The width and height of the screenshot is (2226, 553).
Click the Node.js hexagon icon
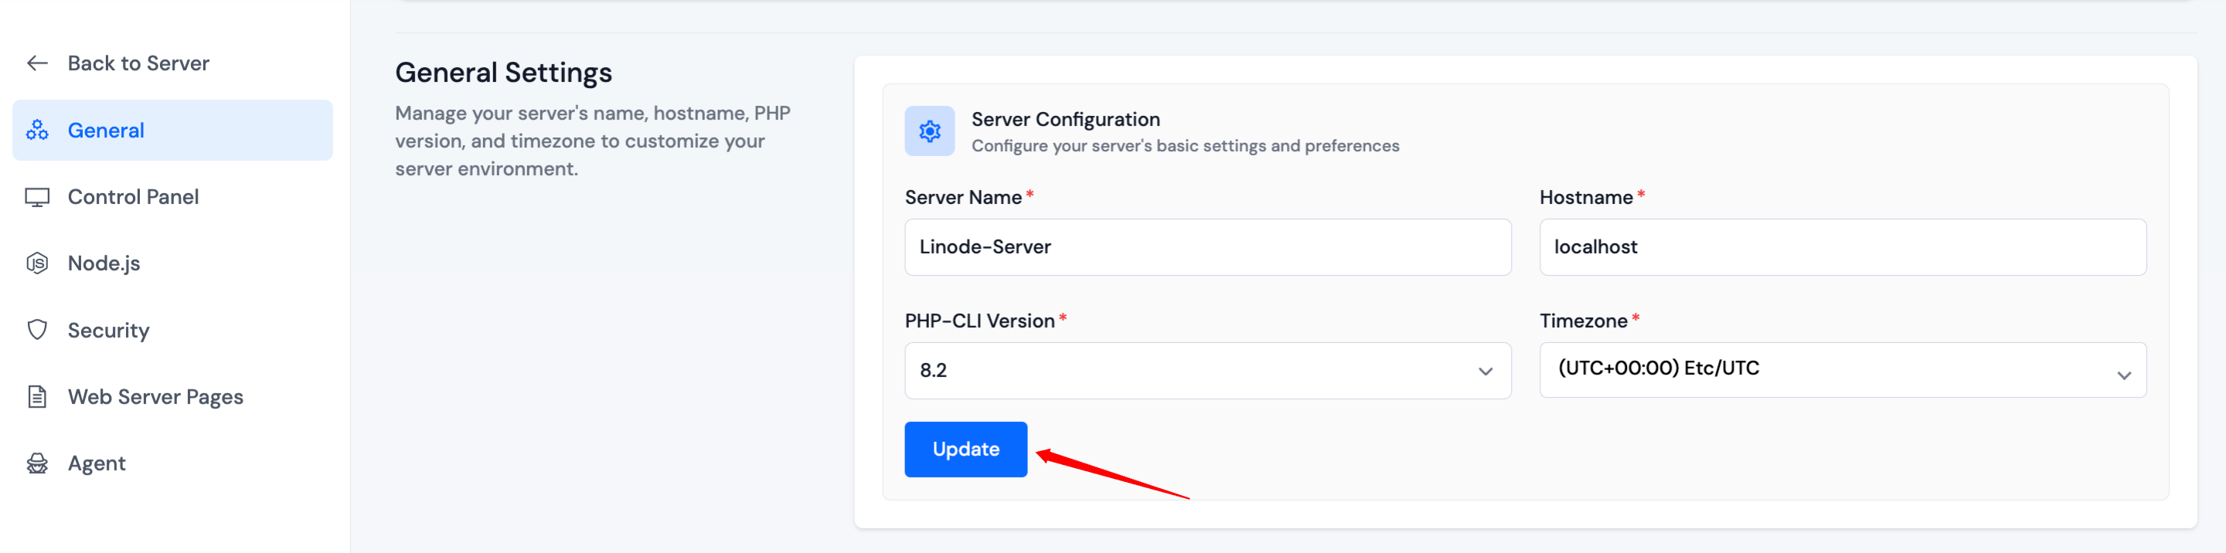coord(37,263)
